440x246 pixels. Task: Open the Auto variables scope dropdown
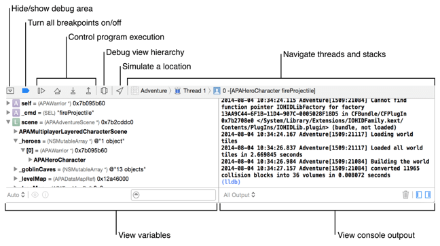pyautogui.click(x=16, y=195)
